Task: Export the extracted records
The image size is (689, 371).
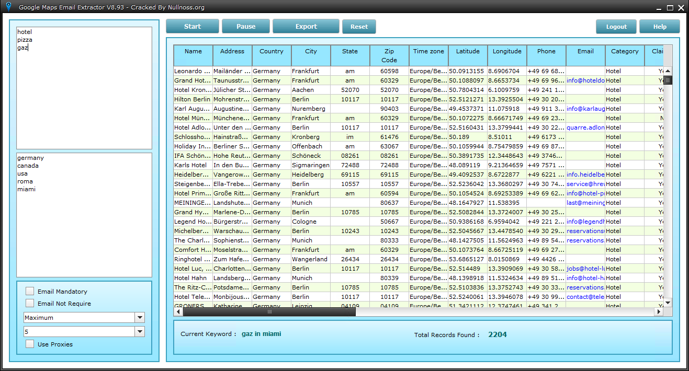Action: click(306, 27)
